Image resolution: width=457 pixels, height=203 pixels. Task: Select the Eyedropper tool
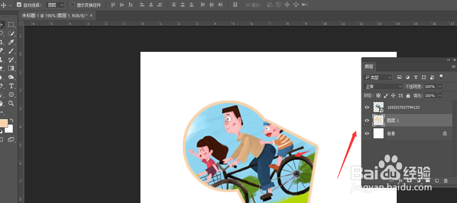click(x=11, y=42)
